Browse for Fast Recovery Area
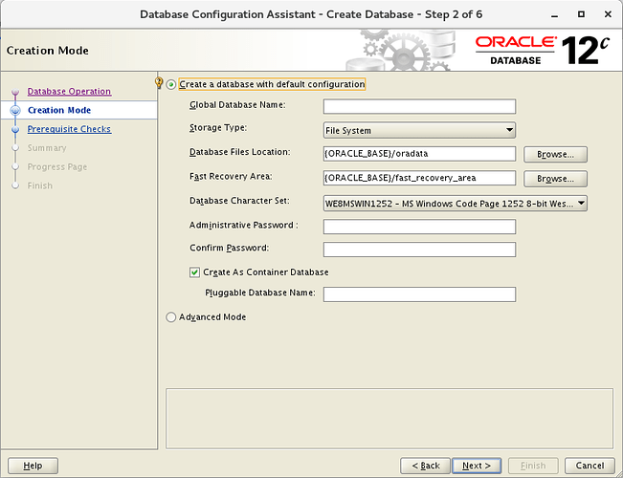The width and height of the screenshot is (623, 478). pos(555,179)
